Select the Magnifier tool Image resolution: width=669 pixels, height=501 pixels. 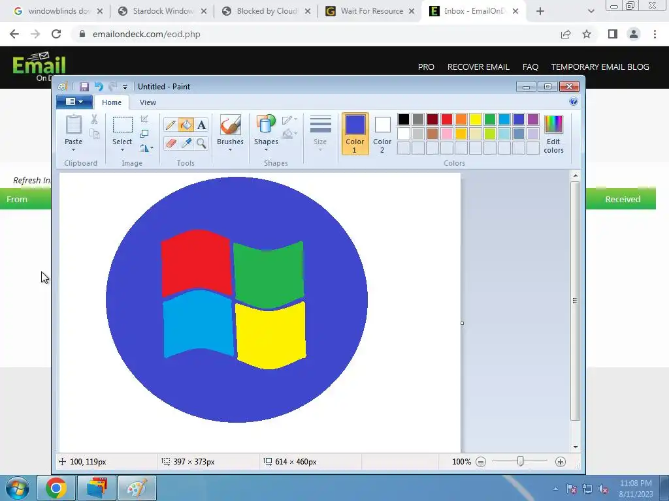coord(201,143)
